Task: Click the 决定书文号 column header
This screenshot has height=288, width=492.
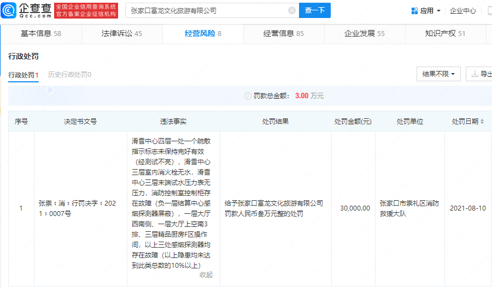Action: pyautogui.click(x=80, y=122)
